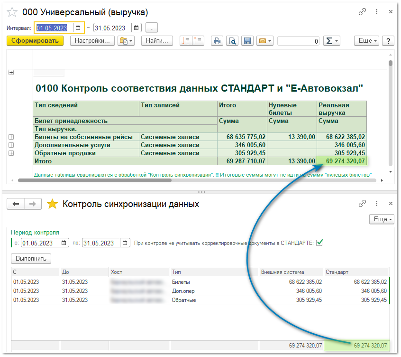Click the report variants folder icon
This screenshot has width=401, height=357.
124,41
